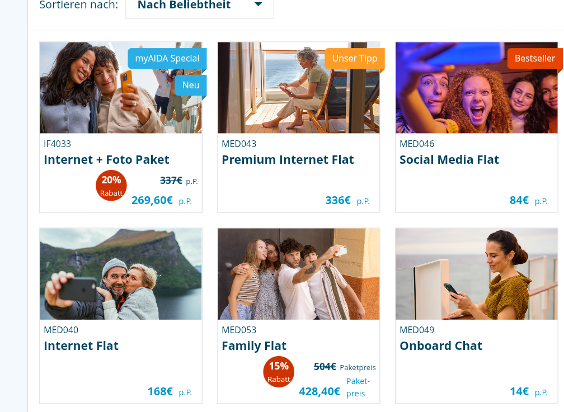
Task: Click the sort dropdown arrow
Action: coord(258,5)
